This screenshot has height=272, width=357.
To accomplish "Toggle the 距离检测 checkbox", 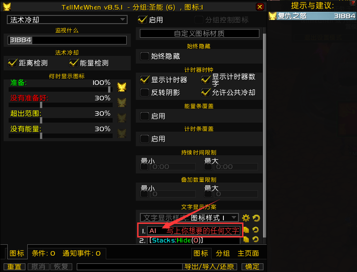I will tap(13, 63).
